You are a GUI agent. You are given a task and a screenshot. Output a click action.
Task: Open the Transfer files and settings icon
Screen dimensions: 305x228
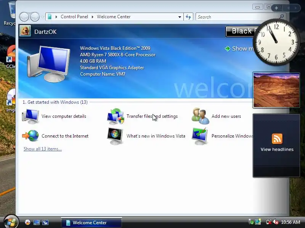[x=116, y=116]
